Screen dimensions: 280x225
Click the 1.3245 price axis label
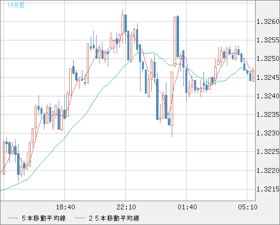pos(268,77)
